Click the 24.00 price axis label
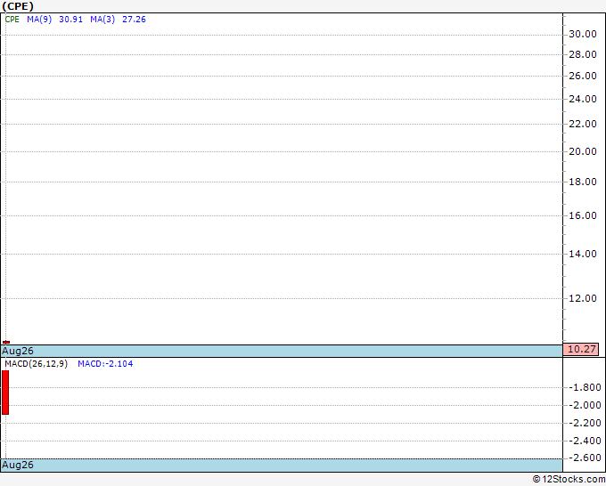Image resolution: width=606 pixels, height=486 pixels. [583, 99]
